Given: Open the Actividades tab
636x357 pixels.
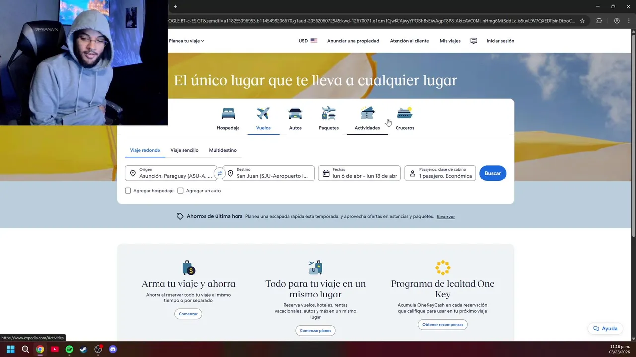Looking at the screenshot, I should 367,119.
